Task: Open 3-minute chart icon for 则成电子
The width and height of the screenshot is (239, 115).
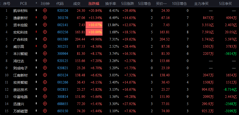Action: tap(45, 68)
